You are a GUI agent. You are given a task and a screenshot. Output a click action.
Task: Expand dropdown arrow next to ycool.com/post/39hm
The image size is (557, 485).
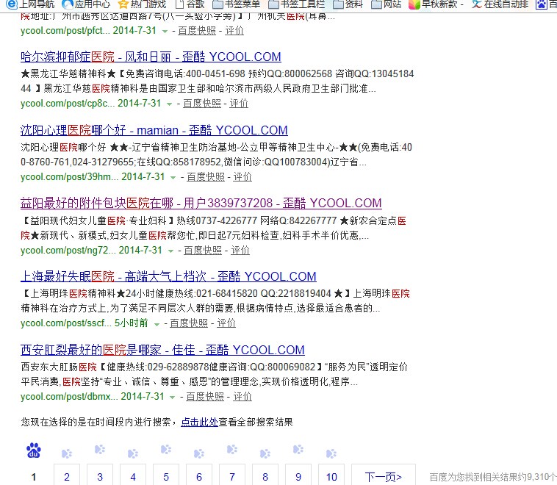173,178
